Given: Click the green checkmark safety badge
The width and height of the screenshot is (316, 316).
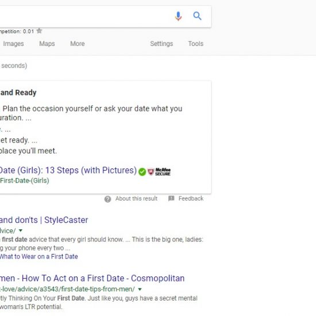Looking at the screenshot, I should point(142,172).
